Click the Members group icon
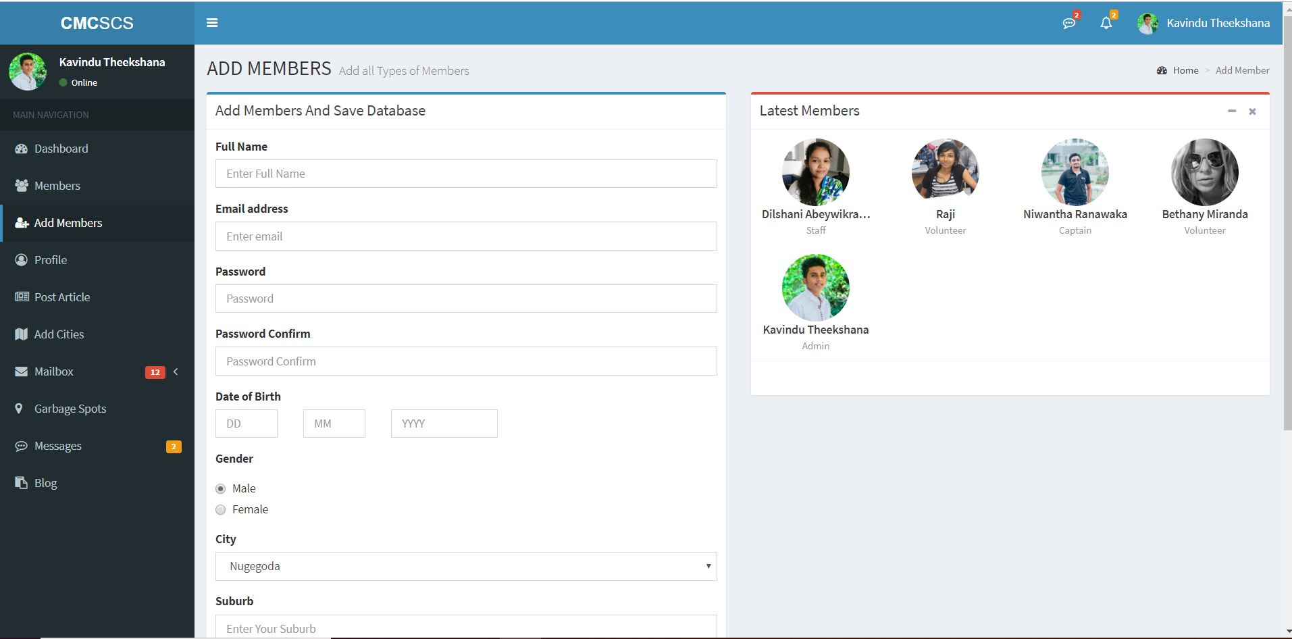The height and width of the screenshot is (639, 1292). (22, 186)
